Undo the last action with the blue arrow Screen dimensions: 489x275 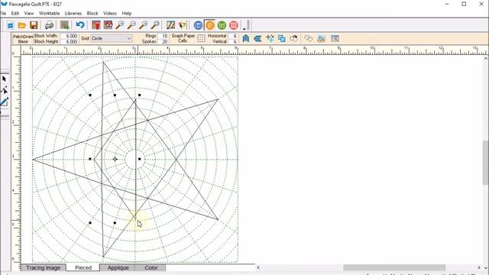pyautogui.click(x=80, y=25)
